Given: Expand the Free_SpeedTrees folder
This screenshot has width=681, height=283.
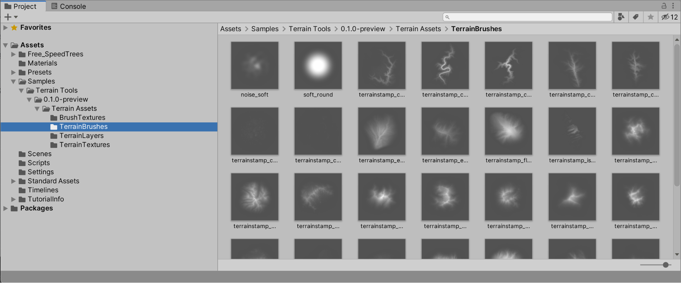Looking at the screenshot, I should 13,54.
